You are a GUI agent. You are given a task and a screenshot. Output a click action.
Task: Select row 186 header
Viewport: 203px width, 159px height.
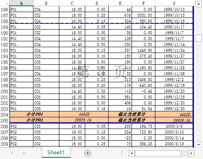pyautogui.click(x=5, y=10)
